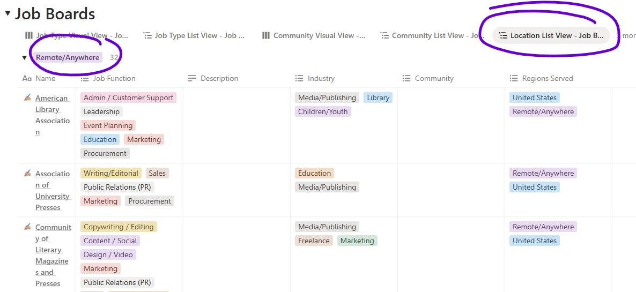Click Freelance industry tag

tap(314, 241)
